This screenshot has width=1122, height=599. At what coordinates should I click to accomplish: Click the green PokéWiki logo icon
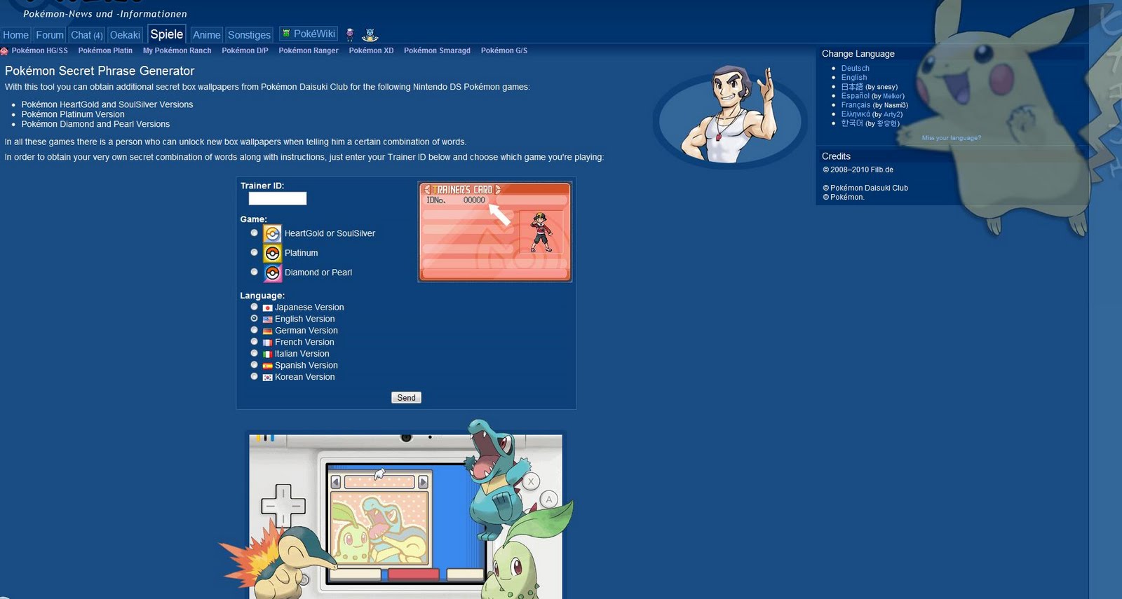pyautogui.click(x=286, y=33)
